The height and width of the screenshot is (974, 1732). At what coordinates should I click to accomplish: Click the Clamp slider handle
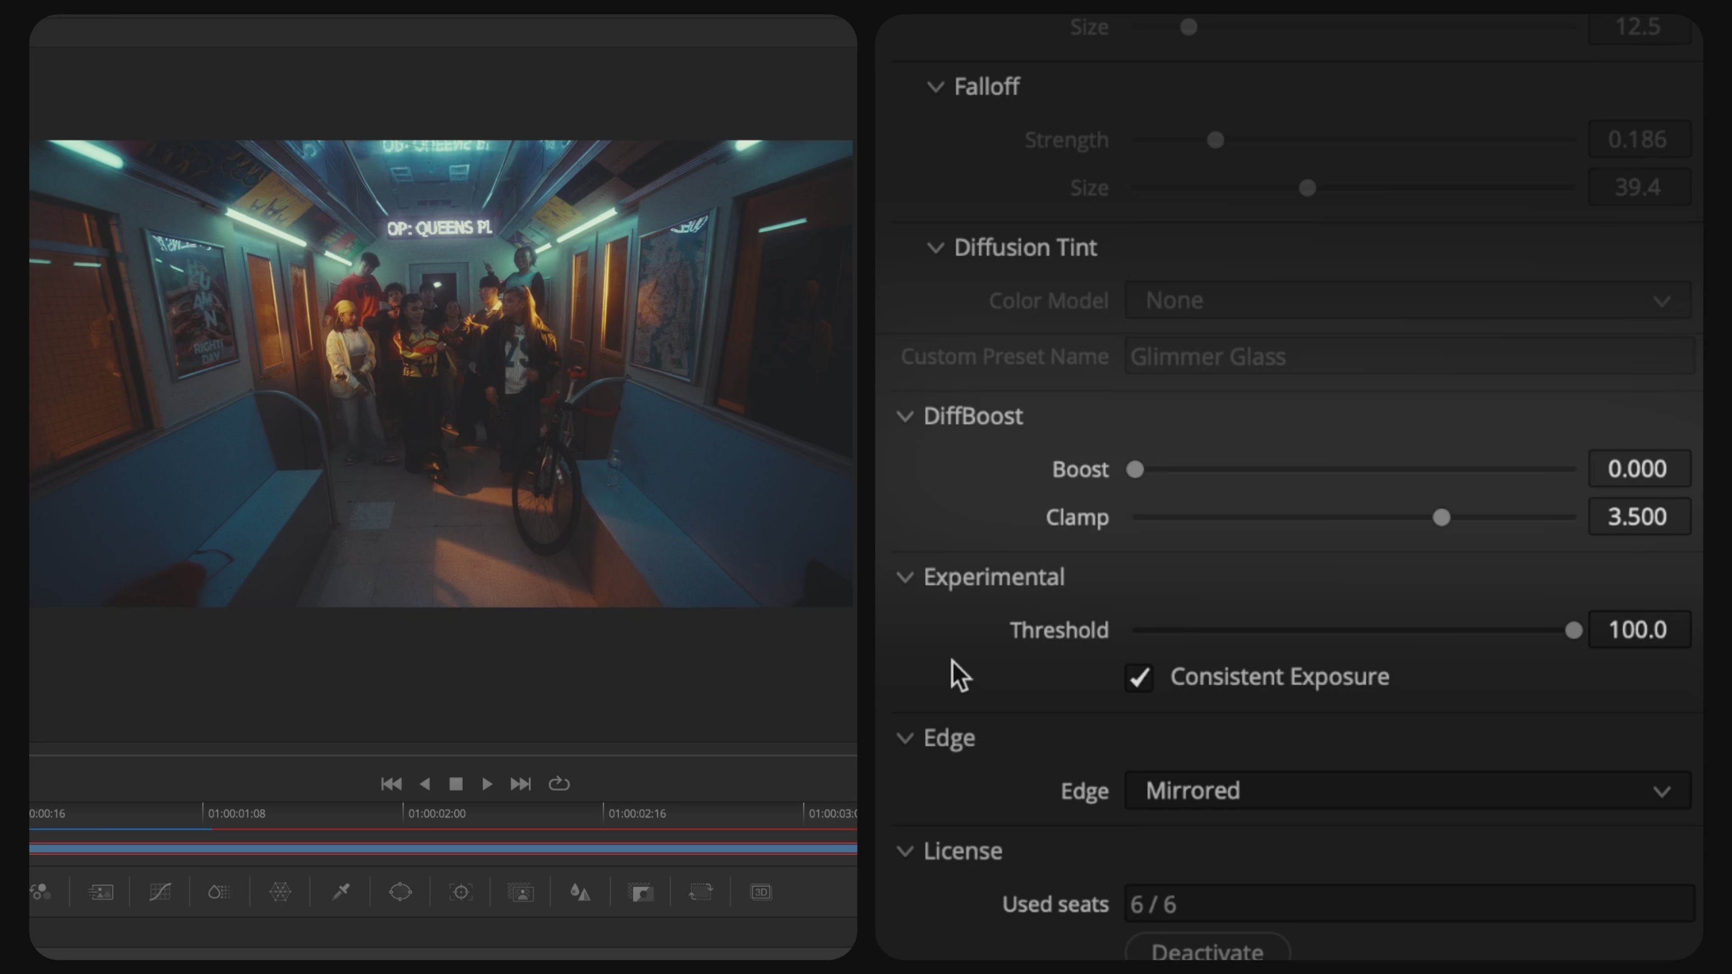click(1441, 517)
